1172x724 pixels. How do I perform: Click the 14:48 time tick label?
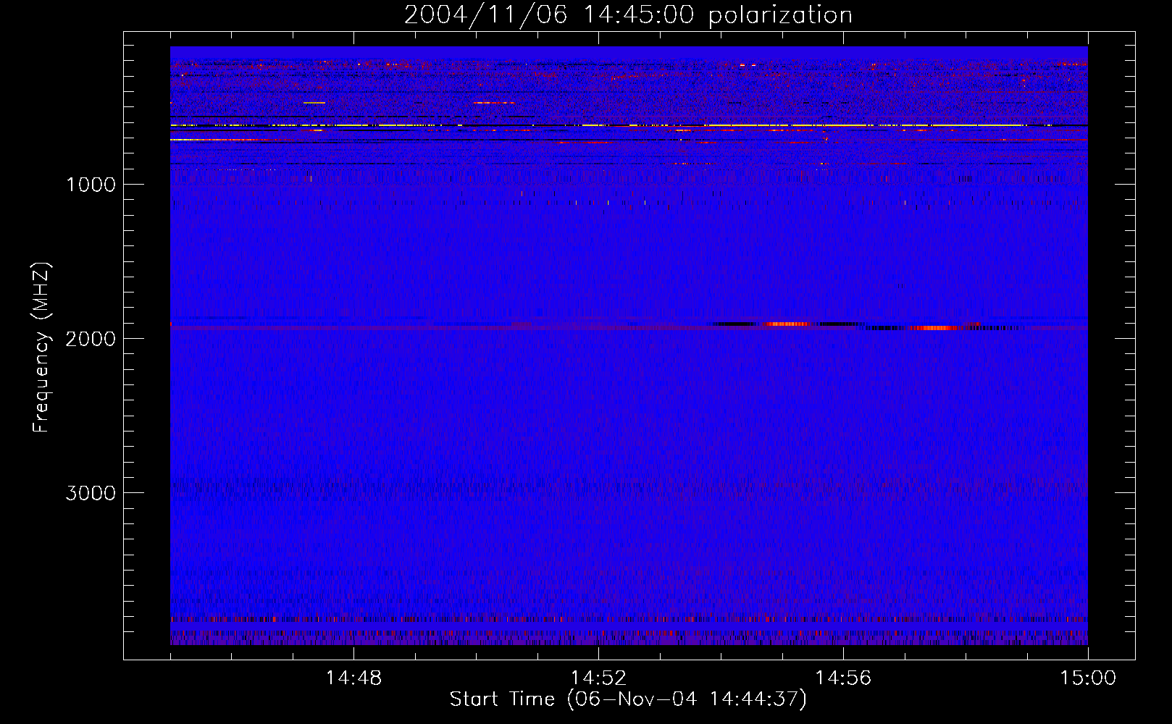[353, 678]
